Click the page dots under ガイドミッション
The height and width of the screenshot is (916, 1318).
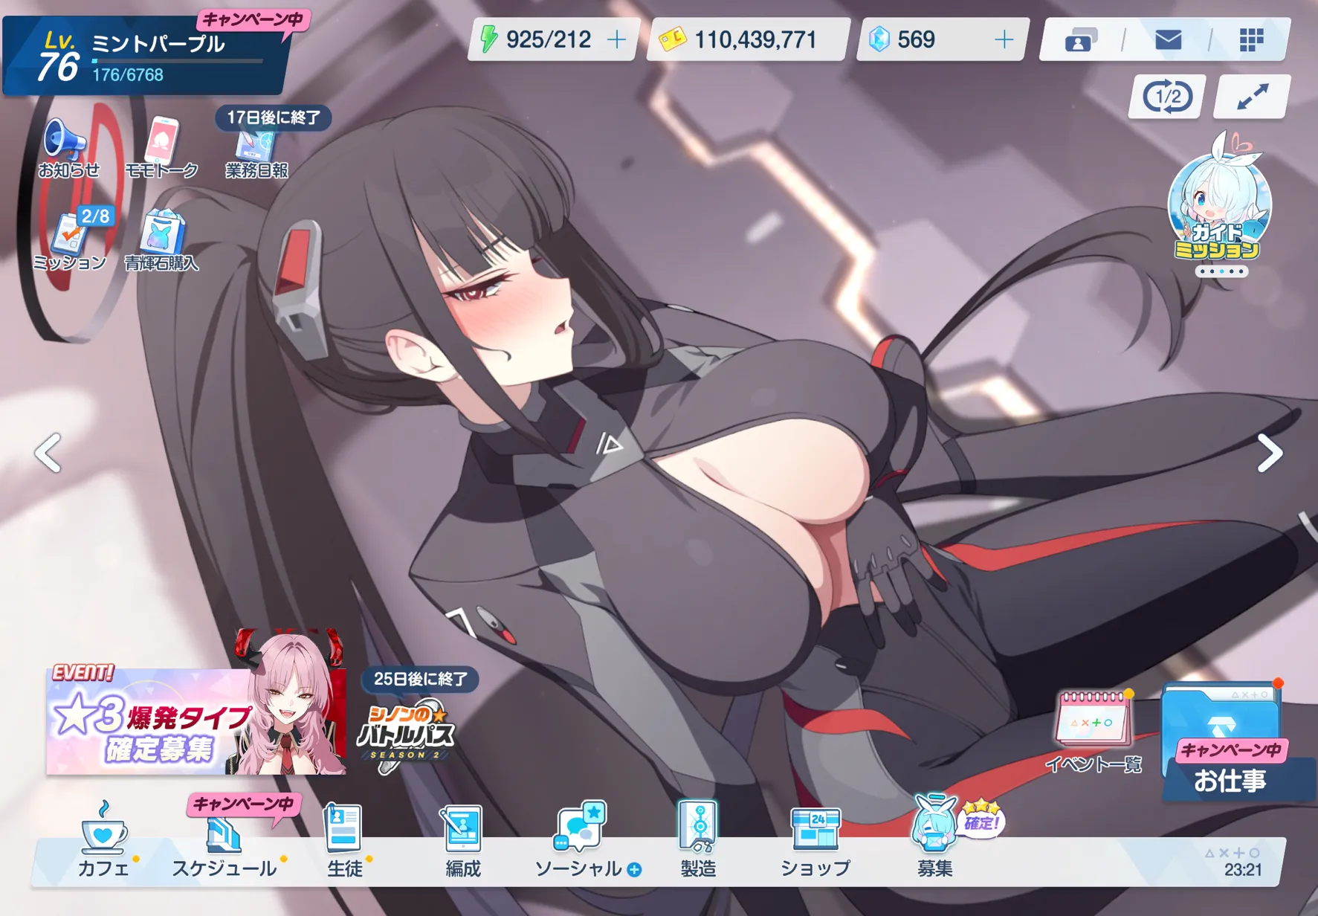1221,271
